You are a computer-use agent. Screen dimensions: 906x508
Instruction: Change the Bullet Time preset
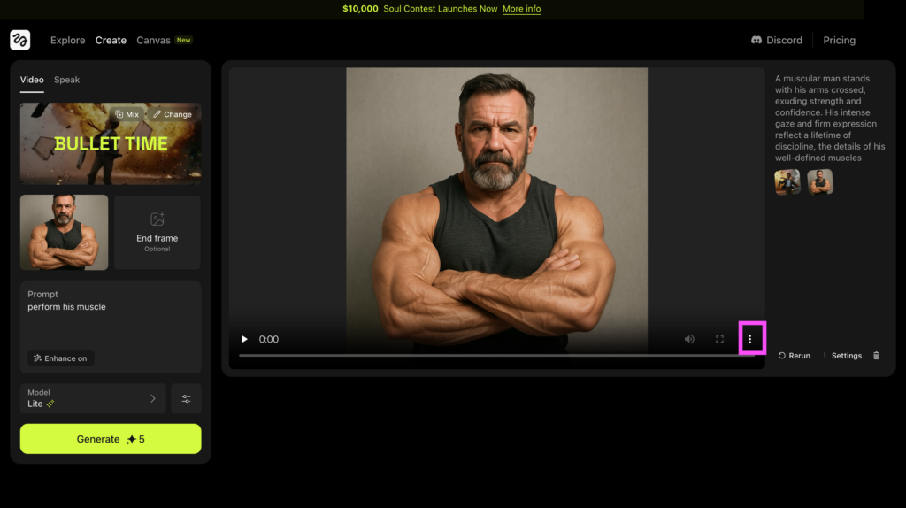pos(172,114)
